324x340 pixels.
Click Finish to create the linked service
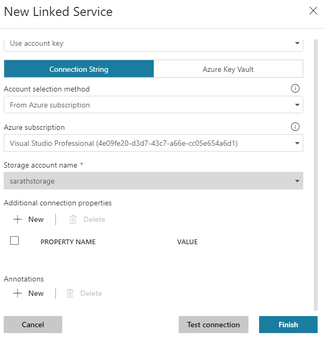point(288,325)
